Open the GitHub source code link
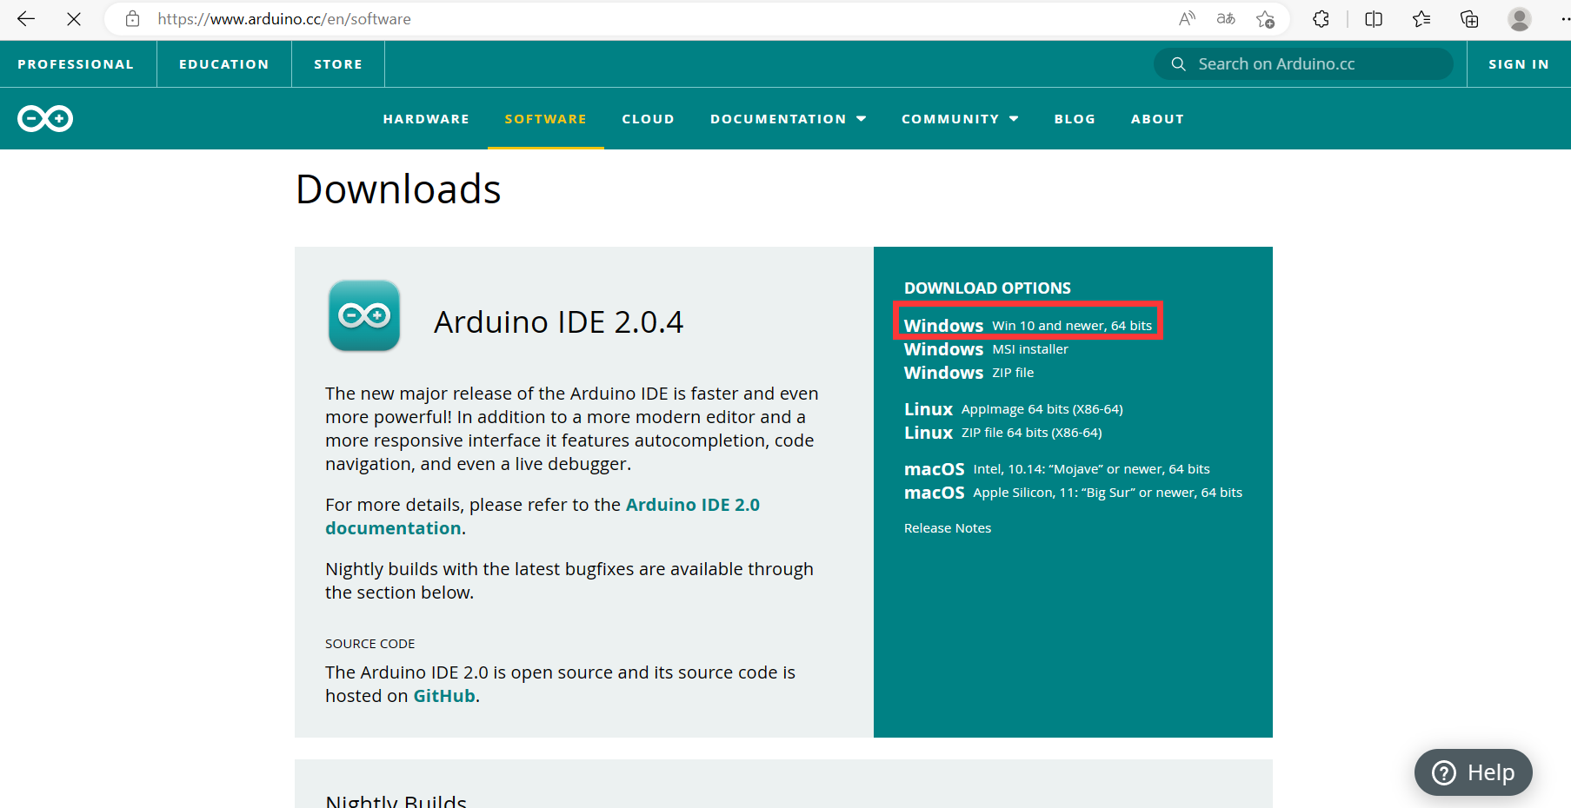The height and width of the screenshot is (808, 1571). coord(444,696)
